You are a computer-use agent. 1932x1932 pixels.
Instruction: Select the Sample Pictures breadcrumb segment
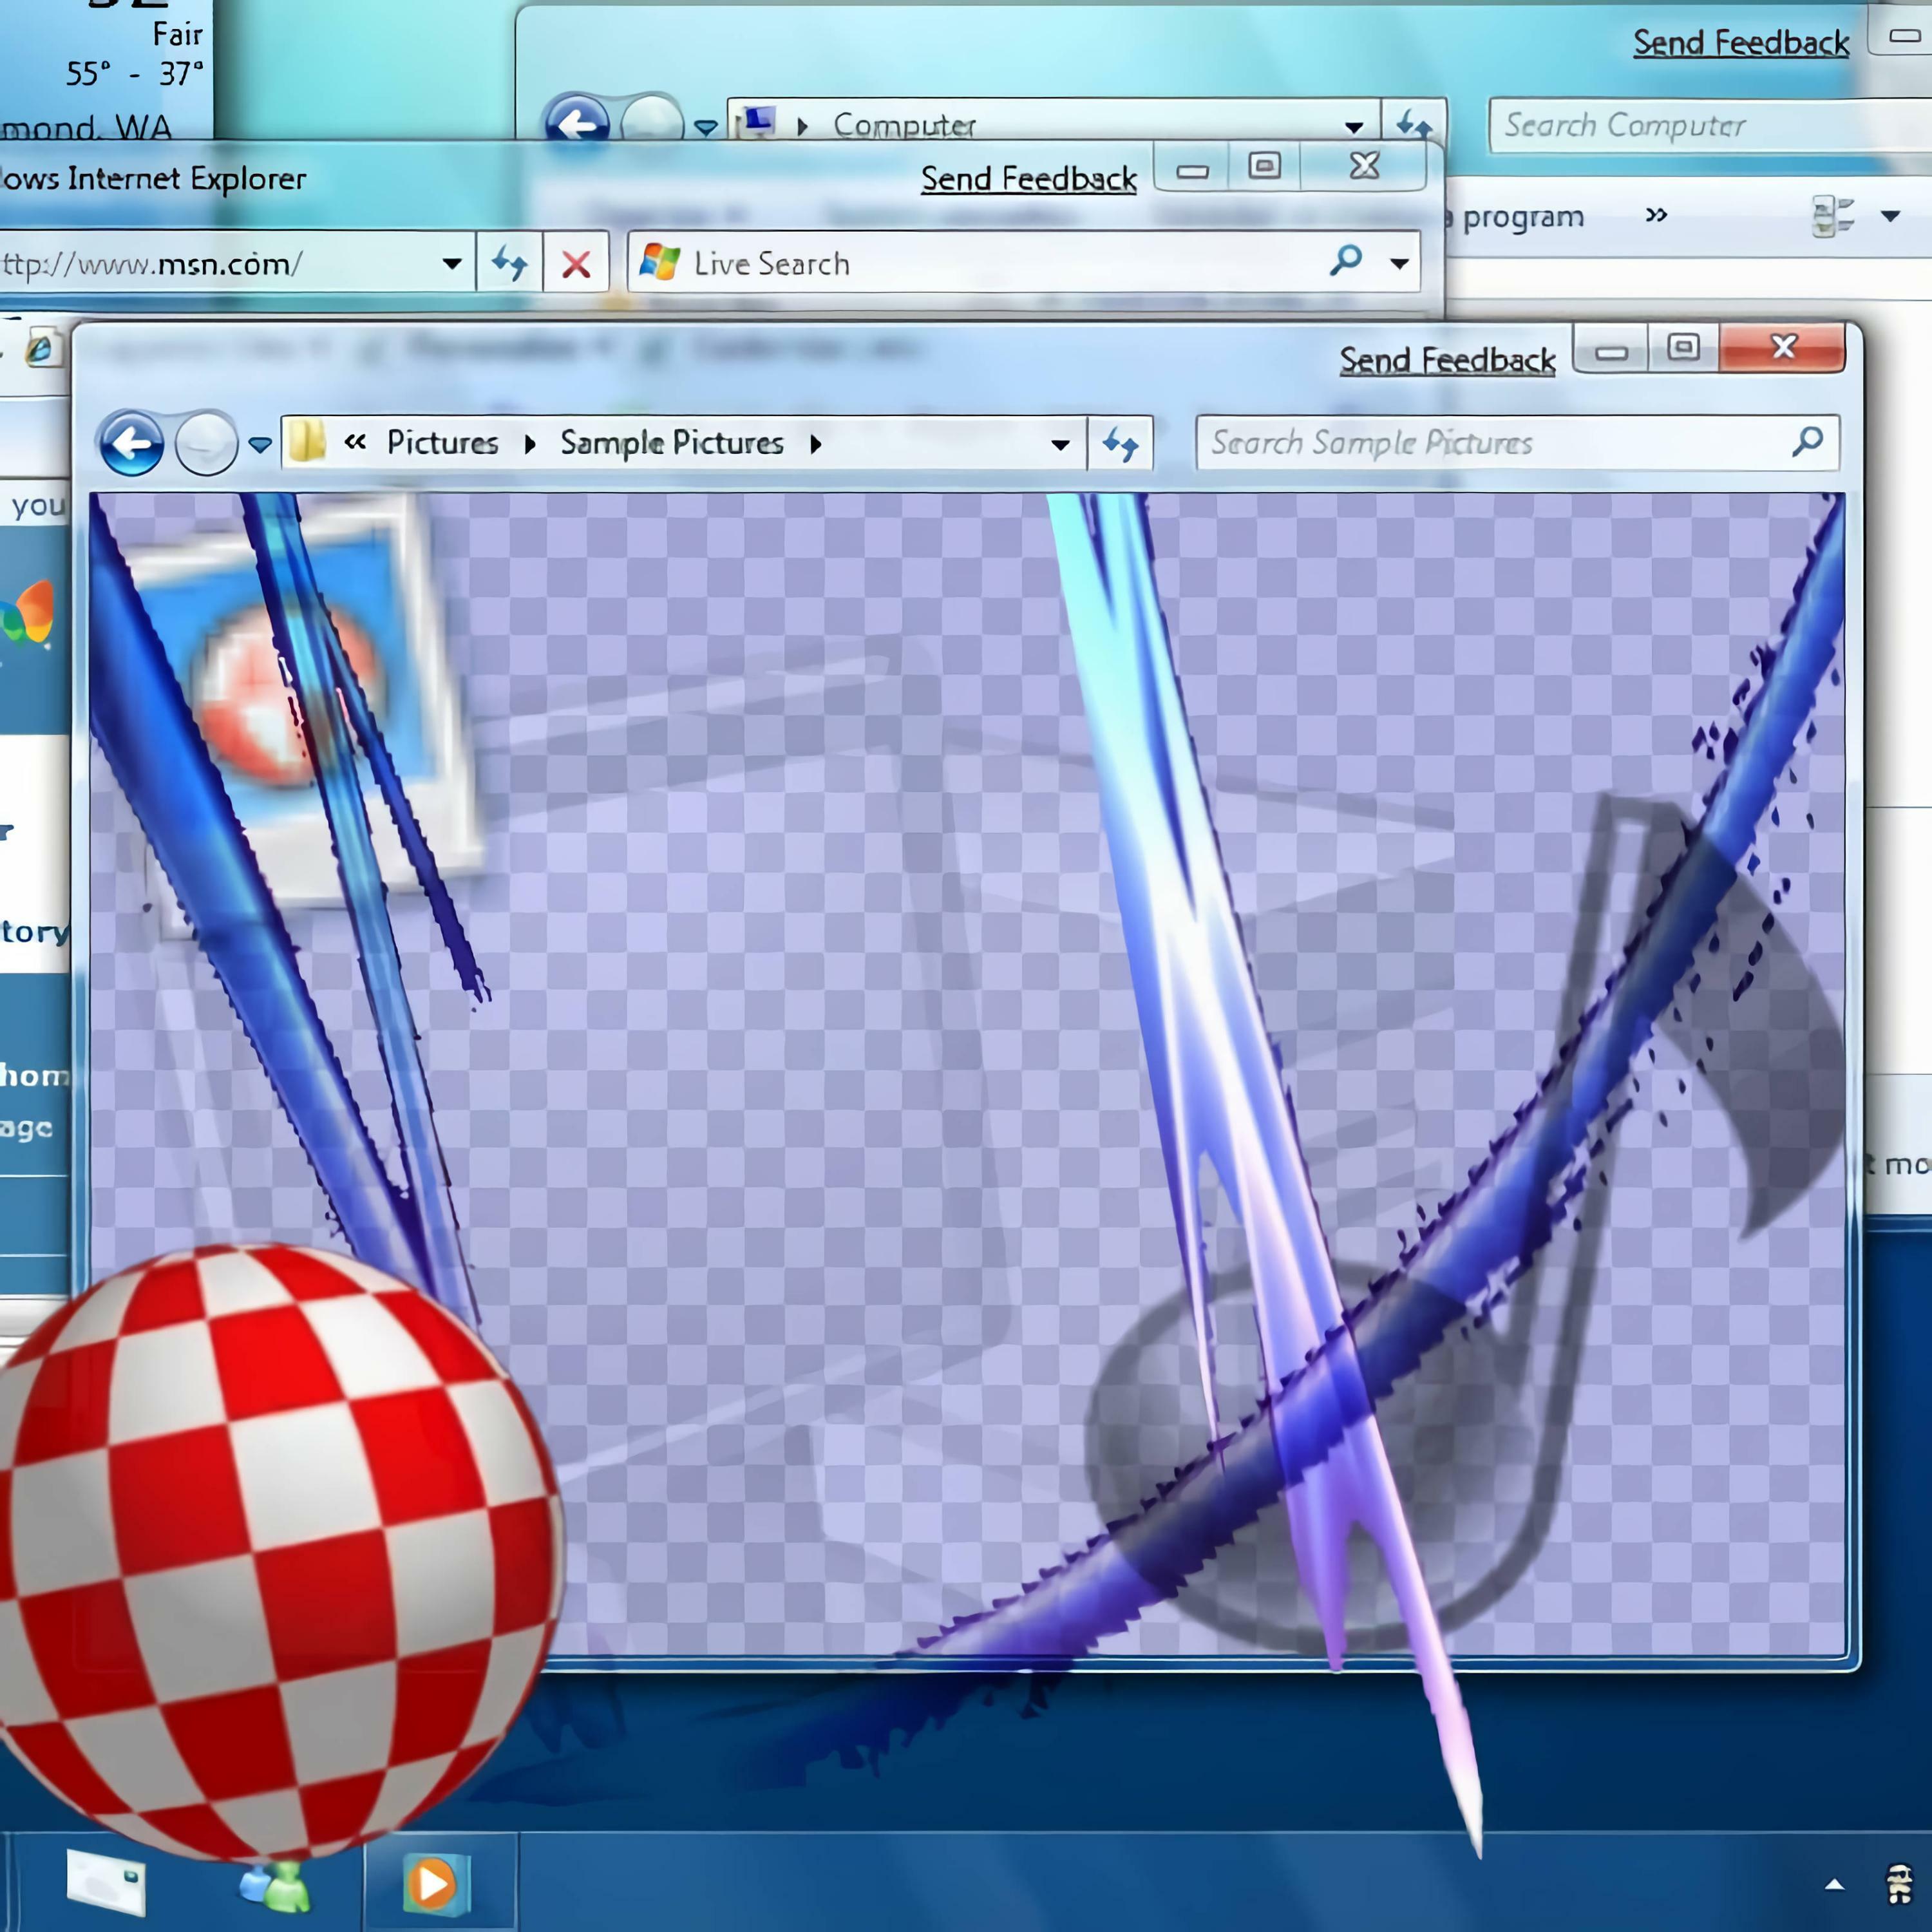pos(672,443)
